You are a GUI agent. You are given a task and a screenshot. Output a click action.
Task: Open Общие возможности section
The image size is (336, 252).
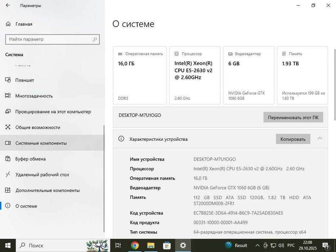point(52,127)
